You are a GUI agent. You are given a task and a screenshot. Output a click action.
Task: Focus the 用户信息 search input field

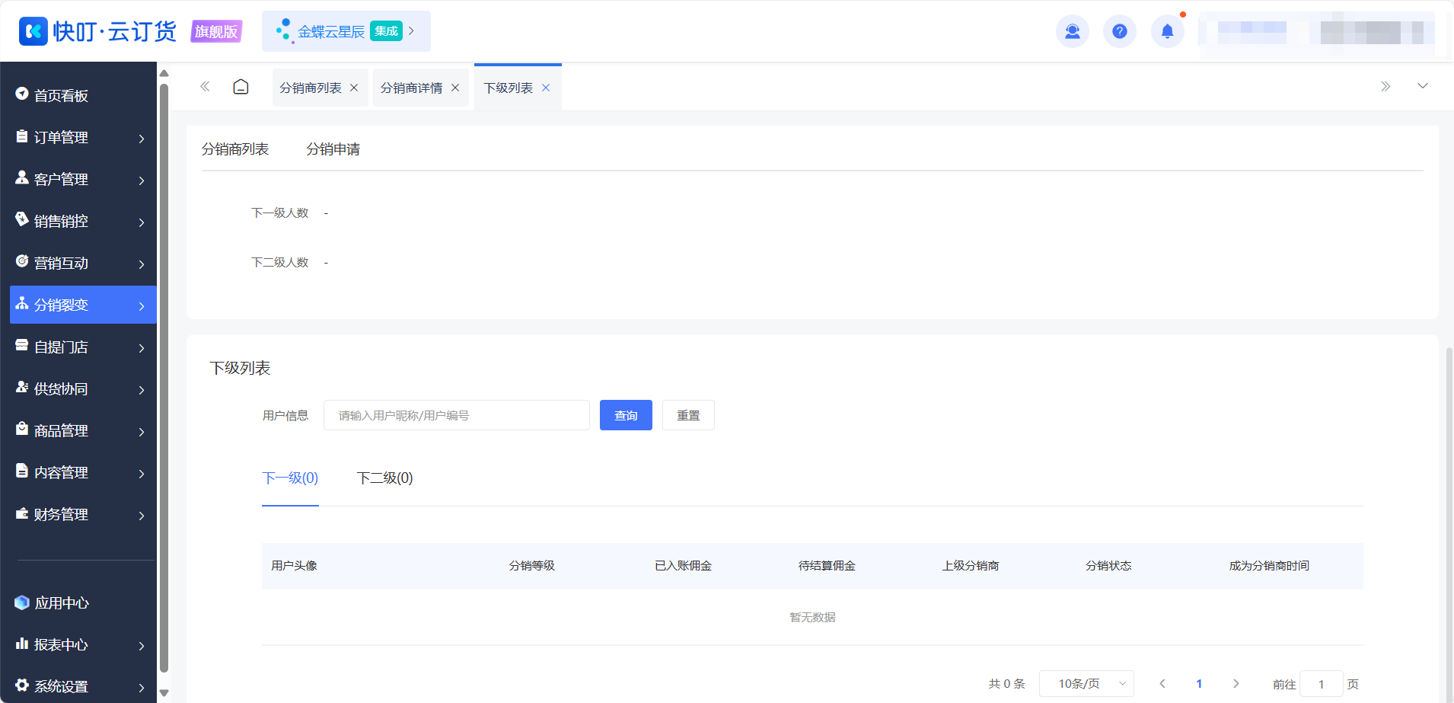pos(457,415)
